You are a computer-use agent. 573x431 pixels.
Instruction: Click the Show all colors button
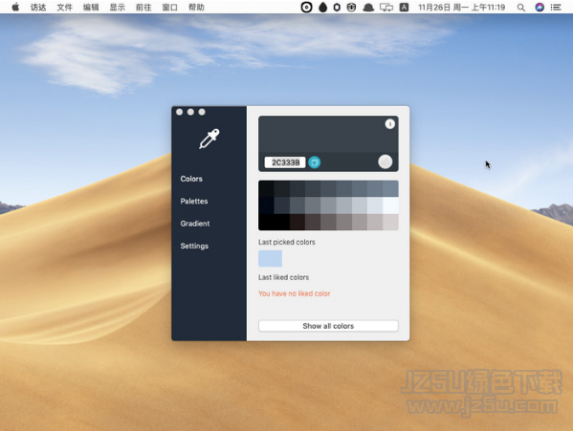click(x=328, y=326)
